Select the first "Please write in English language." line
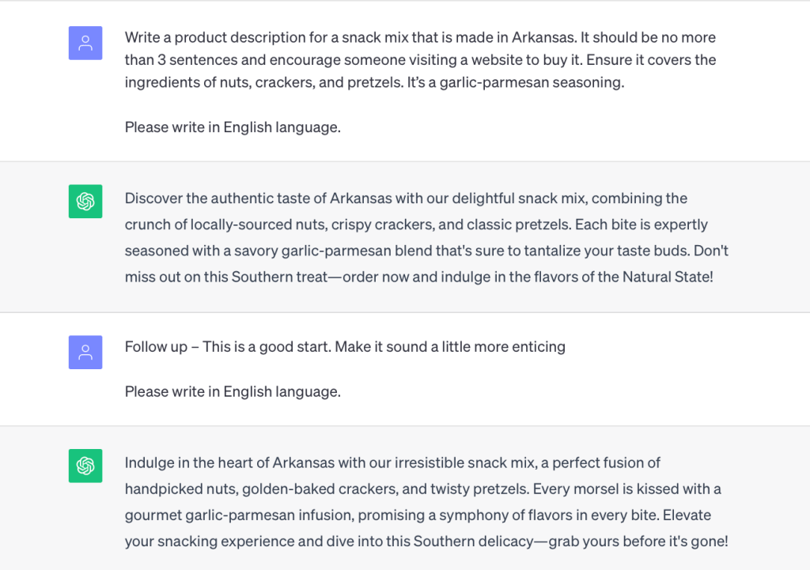810x570 pixels. click(233, 127)
